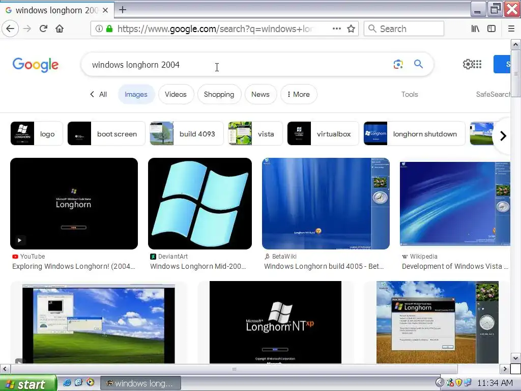Switch to the Shopping tab
The width and height of the screenshot is (521, 391).
pos(219,94)
